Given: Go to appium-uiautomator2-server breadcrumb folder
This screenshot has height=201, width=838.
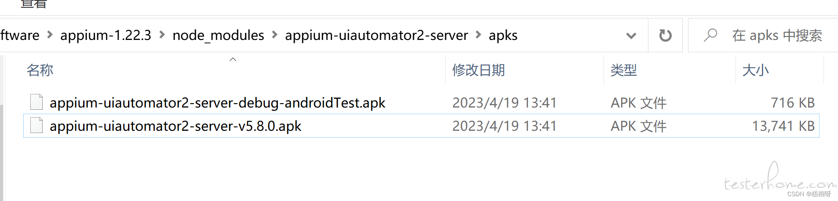Looking at the screenshot, I should 377,35.
